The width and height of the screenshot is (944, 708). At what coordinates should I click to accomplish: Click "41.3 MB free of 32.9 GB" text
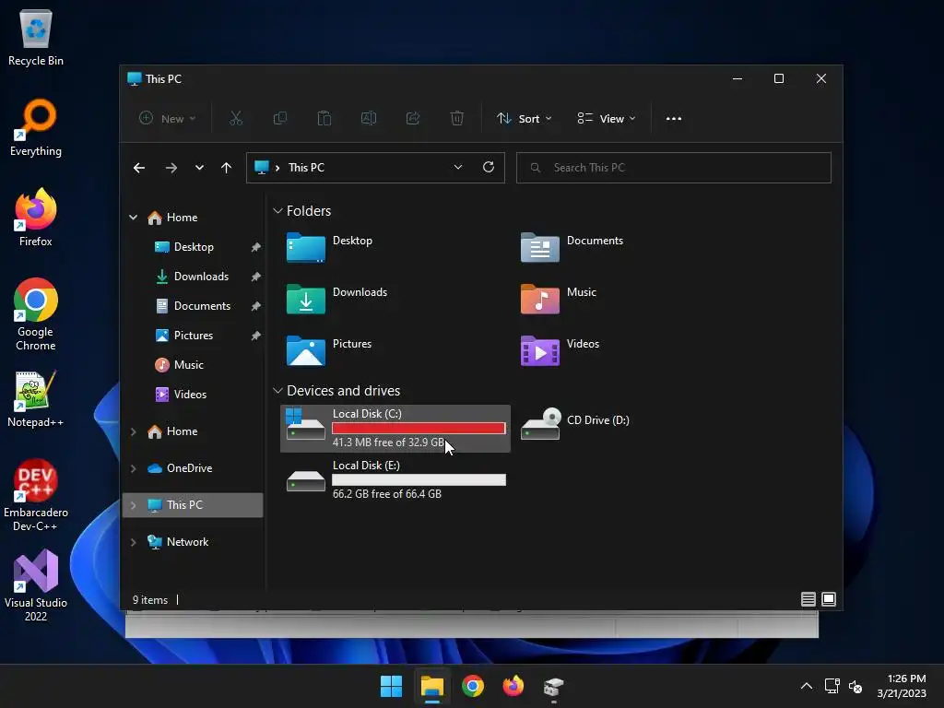(x=388, y=442)
